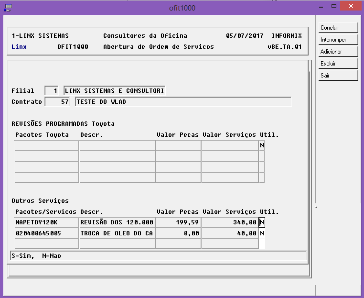Image resolution: width=364 pixels, height=298 pixels.
Task: Click the OFIT1000 program code text
Action: point(73,47)
